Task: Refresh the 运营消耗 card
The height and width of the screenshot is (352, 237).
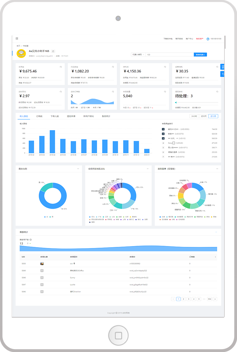Action: (217, 67)
